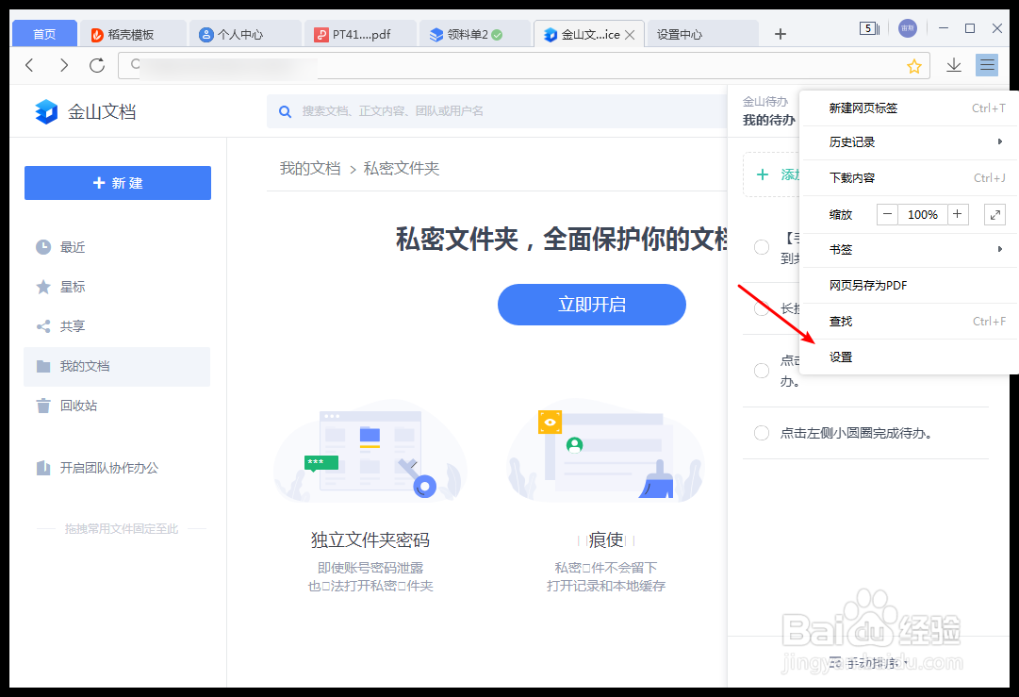Choose 查找 from the menu

coord(909,322)
